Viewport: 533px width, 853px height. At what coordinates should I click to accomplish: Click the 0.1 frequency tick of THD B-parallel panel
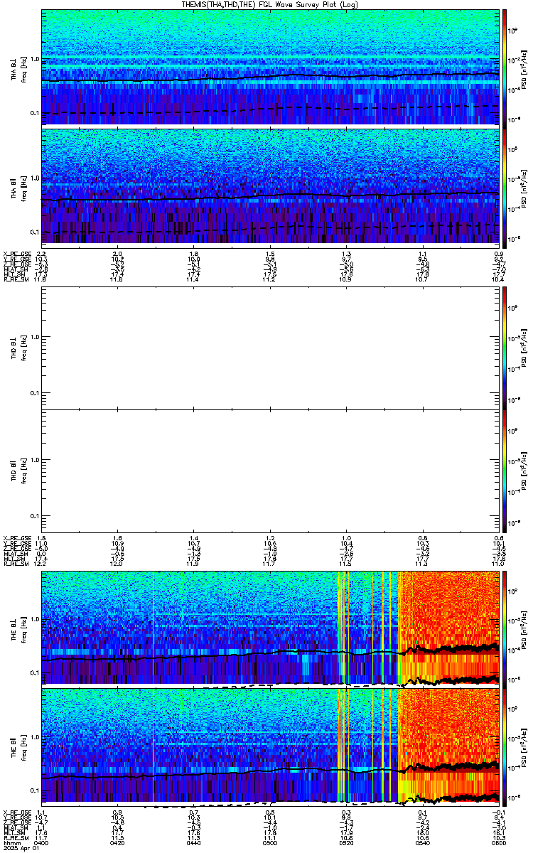[36, 515]
